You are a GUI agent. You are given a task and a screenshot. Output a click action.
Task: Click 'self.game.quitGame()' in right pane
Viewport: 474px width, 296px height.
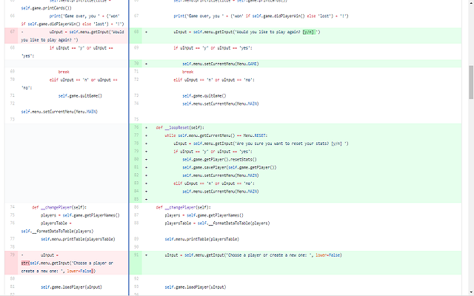coord(204,95)
